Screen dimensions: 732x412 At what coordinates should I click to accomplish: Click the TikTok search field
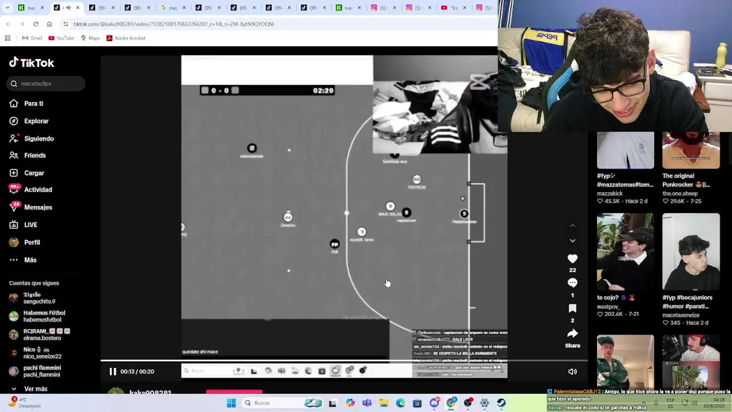pyautogui.click(x=47, y=84)
